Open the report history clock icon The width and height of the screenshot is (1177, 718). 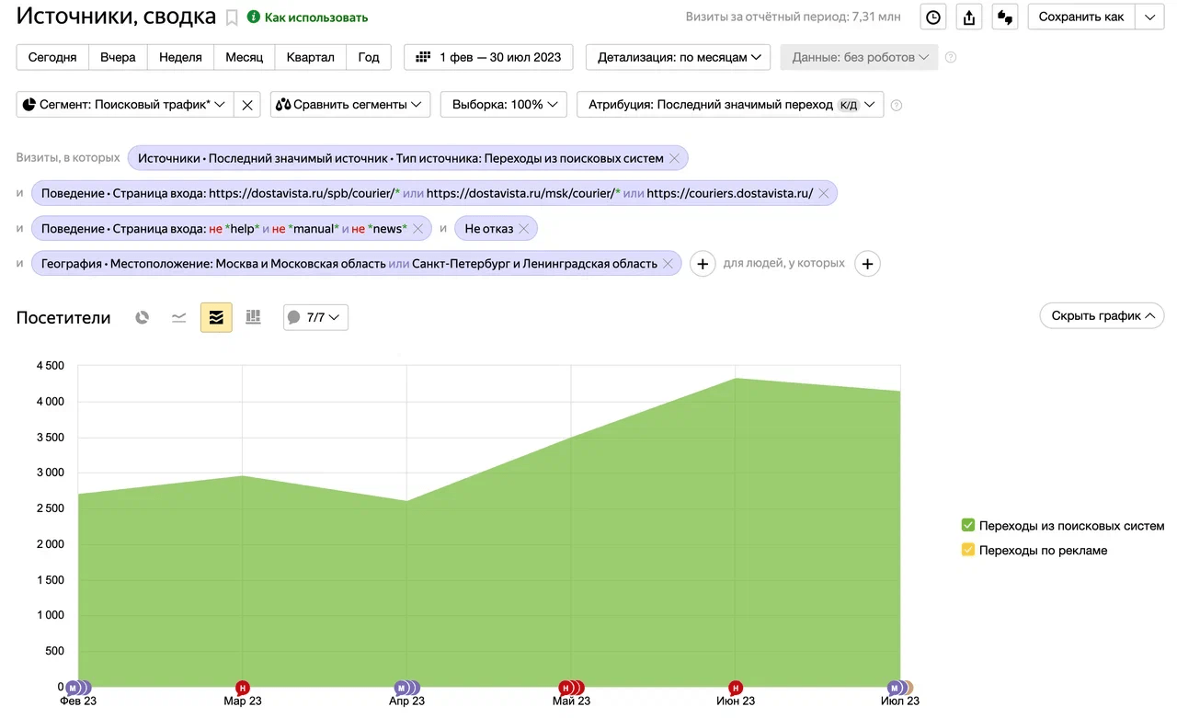click(933, 17)
